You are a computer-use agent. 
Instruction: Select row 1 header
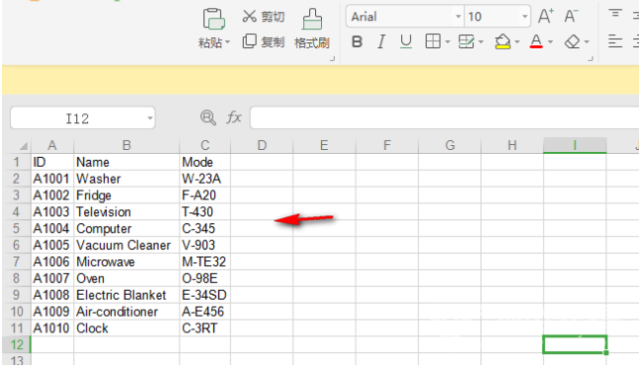(17, 162)
